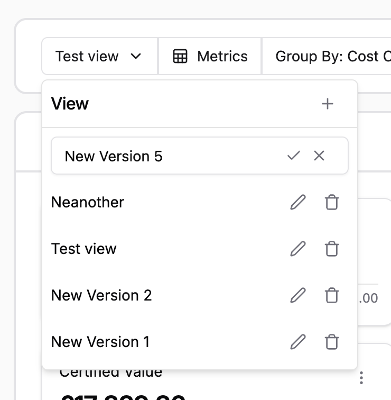
Task: Delete the Neanother view
Action: coord(332,202)
